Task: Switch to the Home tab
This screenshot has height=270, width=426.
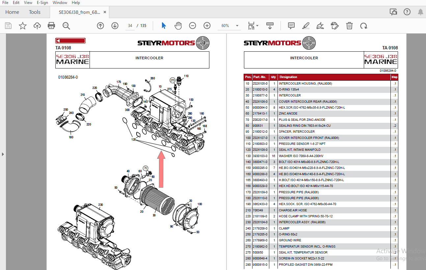Action: (x=12, y=12)
